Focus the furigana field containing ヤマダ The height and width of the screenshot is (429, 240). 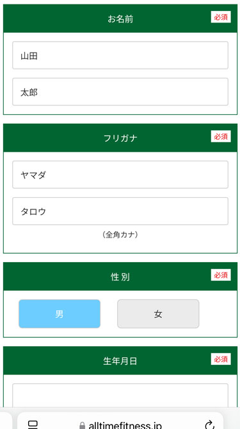(120, 175)
